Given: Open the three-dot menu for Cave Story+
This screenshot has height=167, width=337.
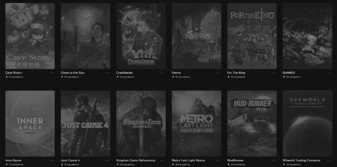Looking at the screenshot, I should (x=51, y=73).
